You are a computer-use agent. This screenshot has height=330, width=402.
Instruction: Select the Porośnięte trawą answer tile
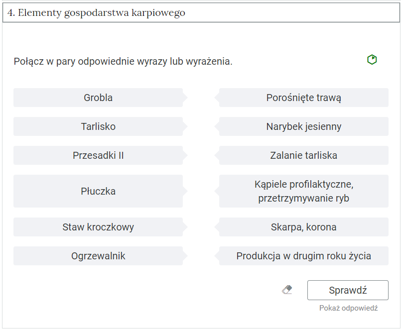tap(303, 98)
